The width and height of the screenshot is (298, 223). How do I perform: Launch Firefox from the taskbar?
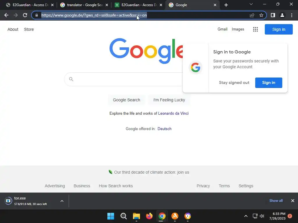pos(149,216)
